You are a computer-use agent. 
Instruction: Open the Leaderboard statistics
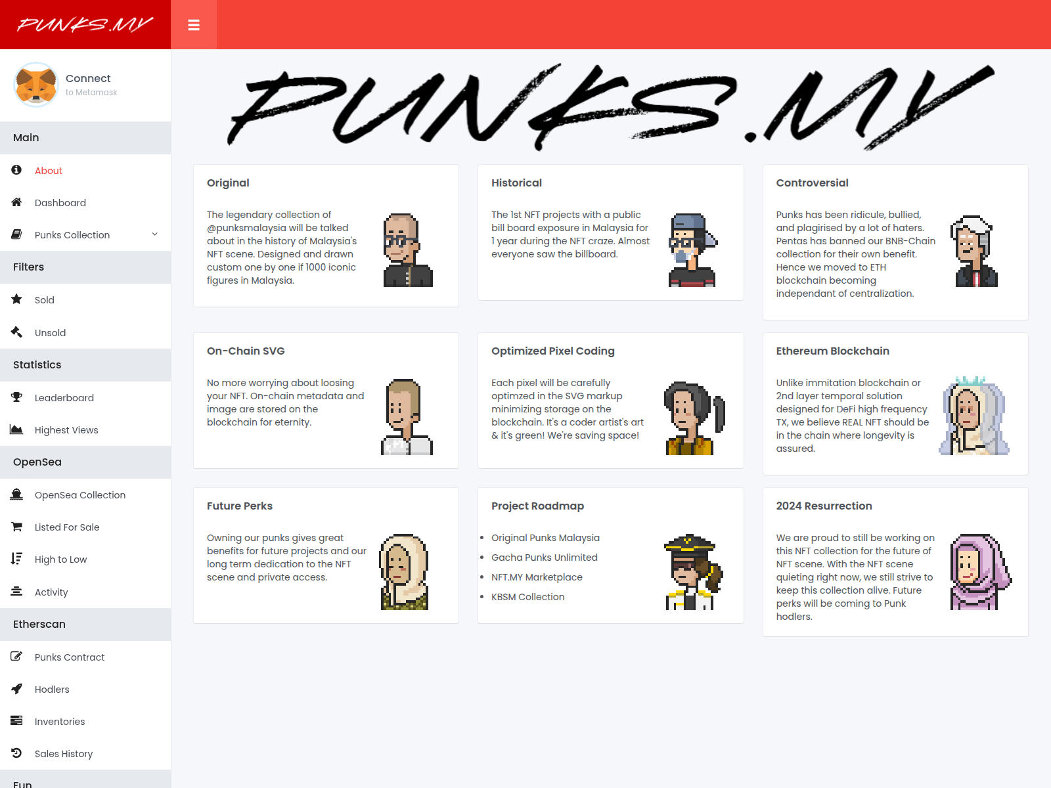click(85, 398)
